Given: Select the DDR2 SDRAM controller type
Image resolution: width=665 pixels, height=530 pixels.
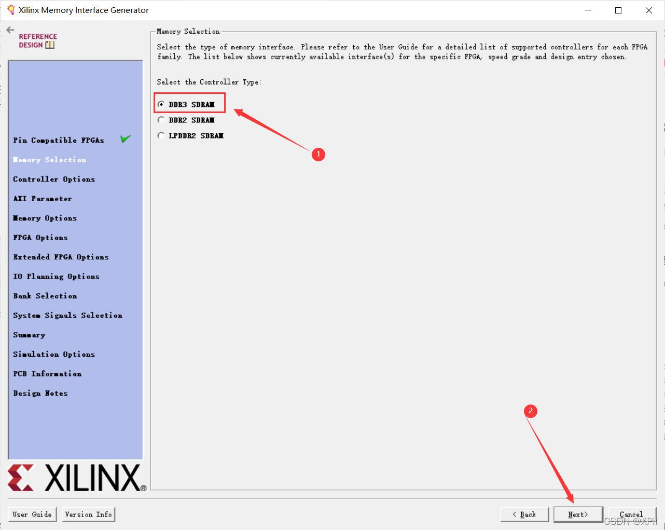Looking at the screenshot, I should pyautogui.click(x=161, y=120).
